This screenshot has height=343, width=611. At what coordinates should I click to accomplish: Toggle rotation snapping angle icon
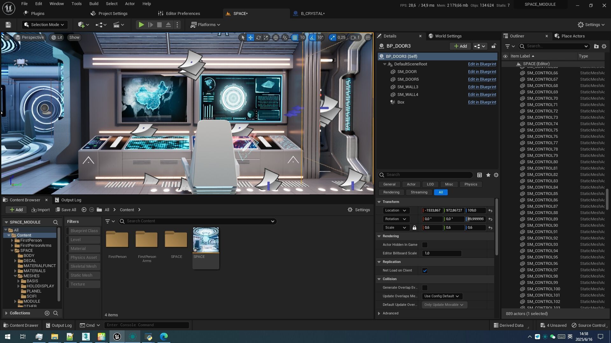click(x=312, y=37)
